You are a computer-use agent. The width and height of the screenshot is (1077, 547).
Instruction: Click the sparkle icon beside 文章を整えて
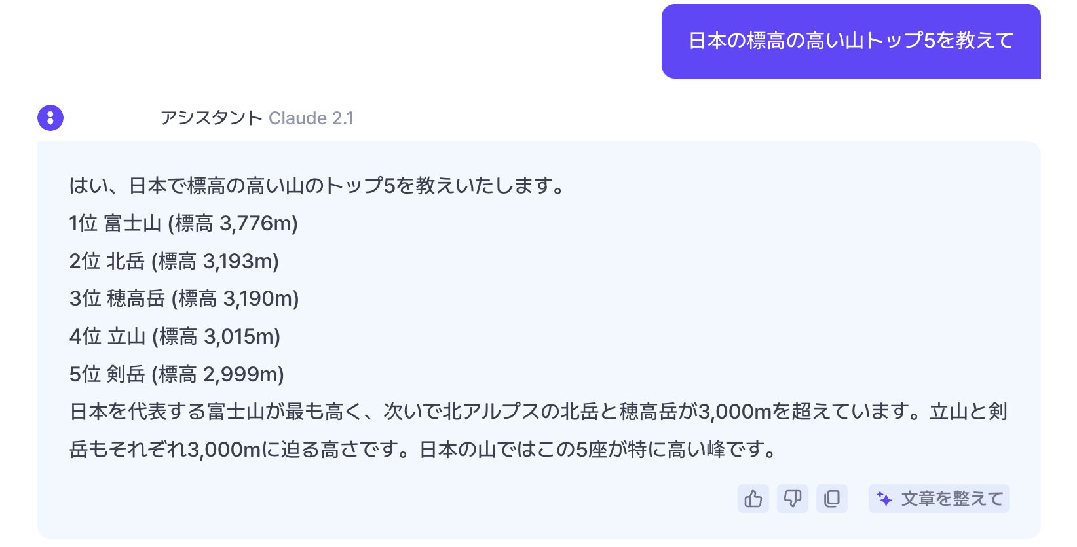(x=884, y=499)
